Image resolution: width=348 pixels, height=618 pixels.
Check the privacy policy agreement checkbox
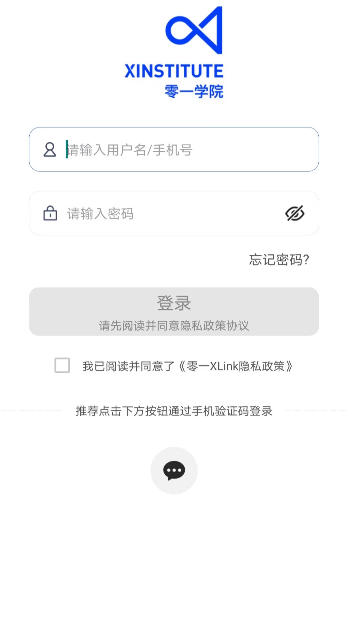coord(62,366)
